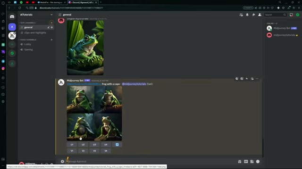Open Notification Settings bell icon
Screen dimensions: 302x169
[247, 15]
